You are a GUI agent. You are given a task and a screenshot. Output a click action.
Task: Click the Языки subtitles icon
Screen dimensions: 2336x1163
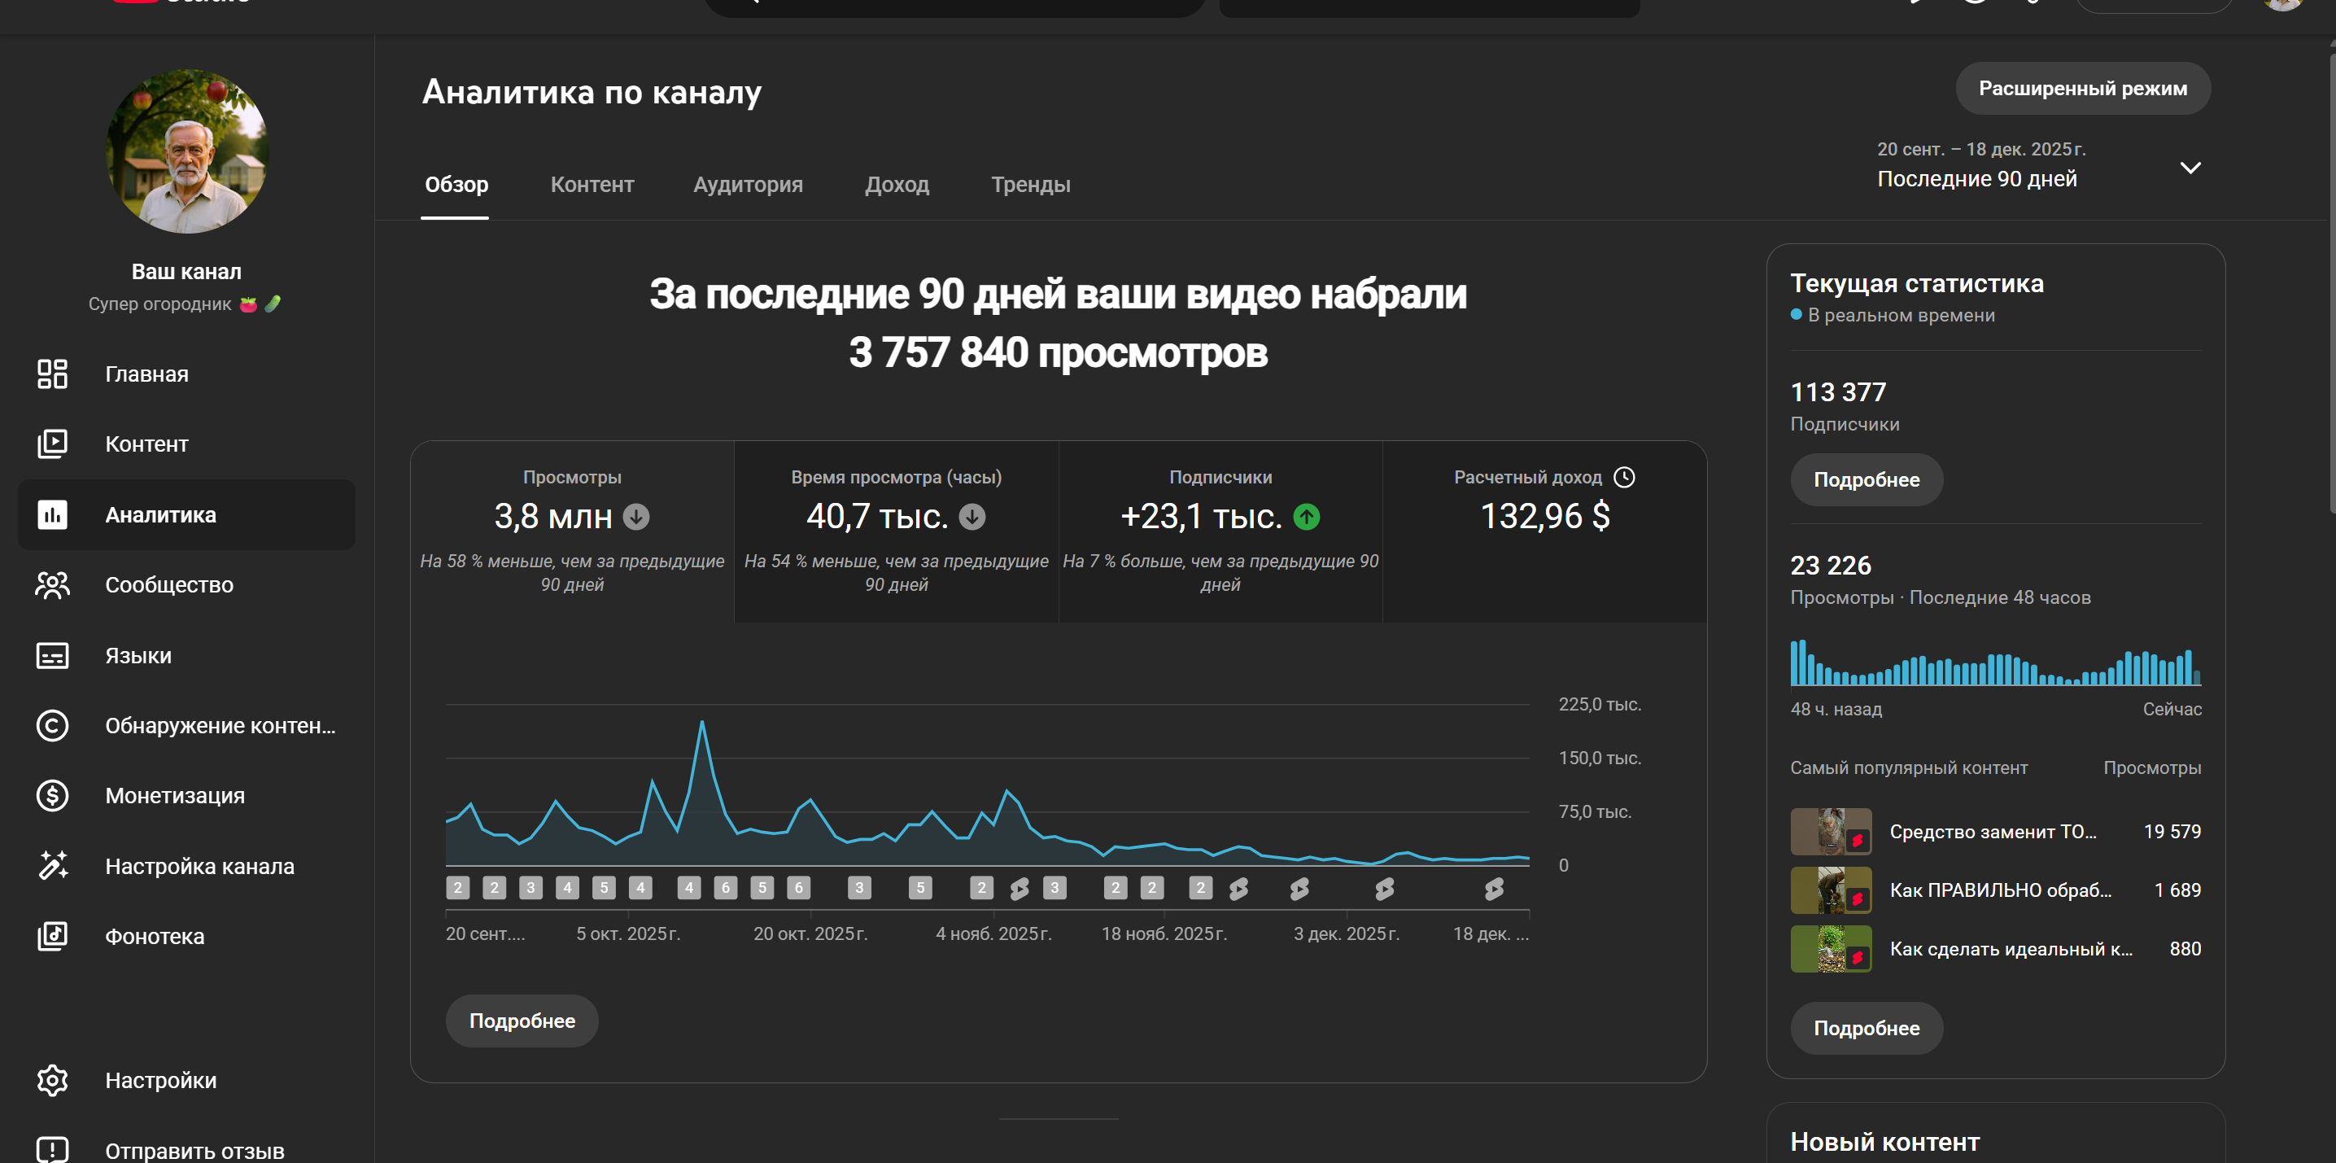[52, 655]
